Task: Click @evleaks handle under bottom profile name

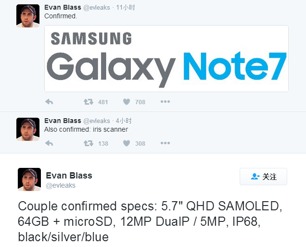Action: (61, 185)
